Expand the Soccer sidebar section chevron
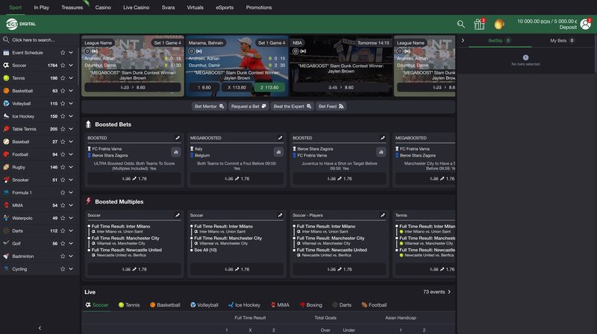Viewport: 597px width, 334px height. coord(71,66)
